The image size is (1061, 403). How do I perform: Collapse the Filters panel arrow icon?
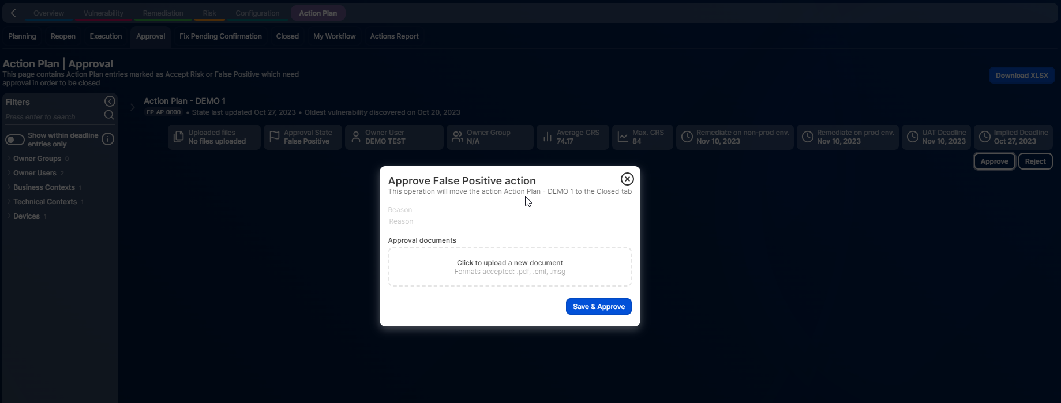click(110, 101)
